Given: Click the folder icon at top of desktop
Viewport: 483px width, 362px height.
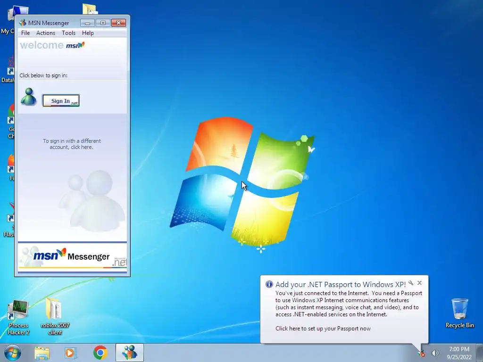Looking at the screenshot, I should tap(90, 9).
